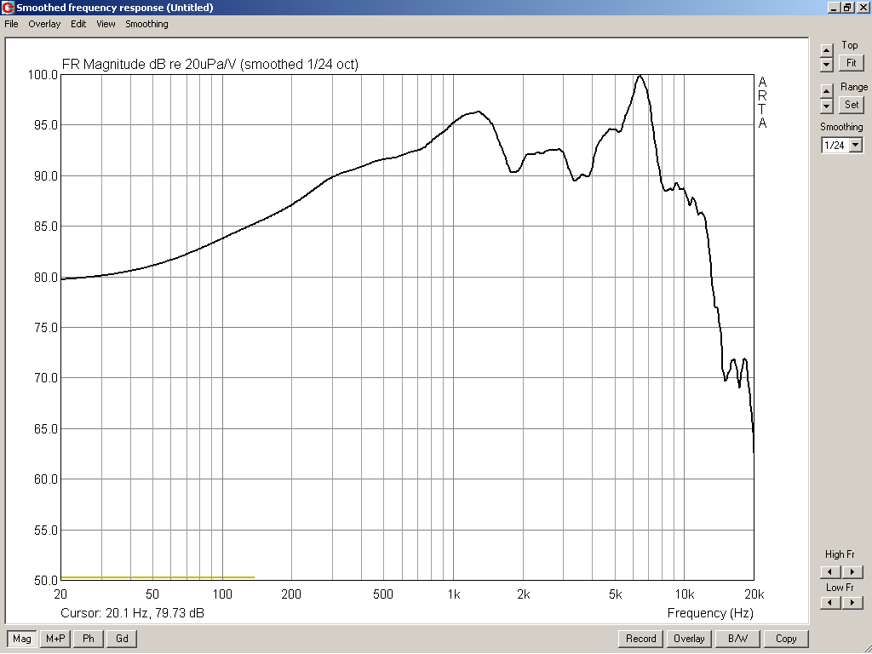
Task: Click the bottom Overlay button
Action: [x=689, y=639]
